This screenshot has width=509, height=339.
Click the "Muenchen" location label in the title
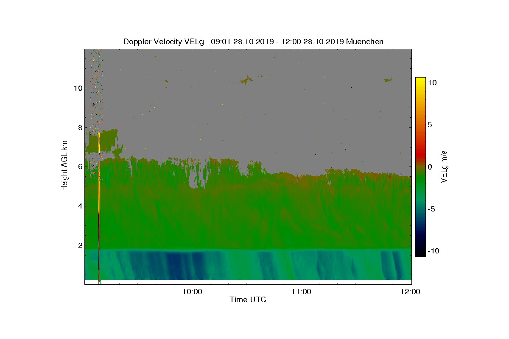(x=365, y=42)
